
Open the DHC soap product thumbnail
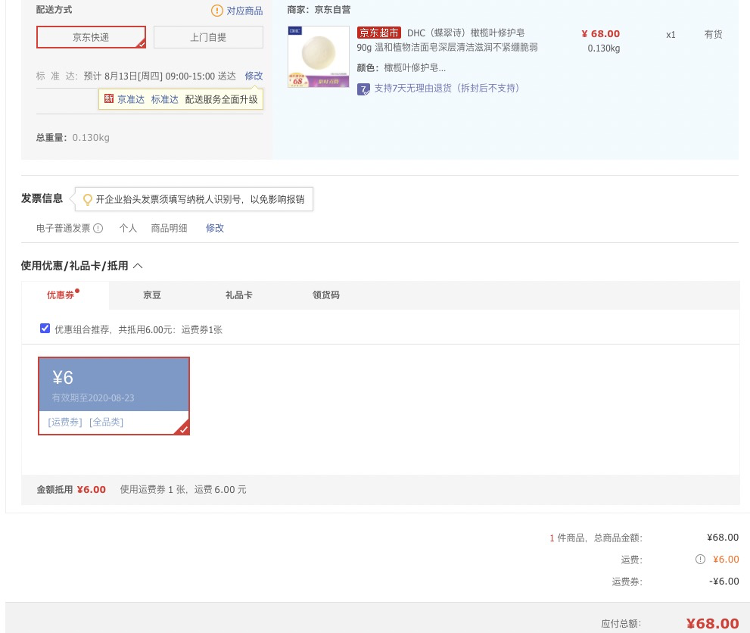(319, 57)
